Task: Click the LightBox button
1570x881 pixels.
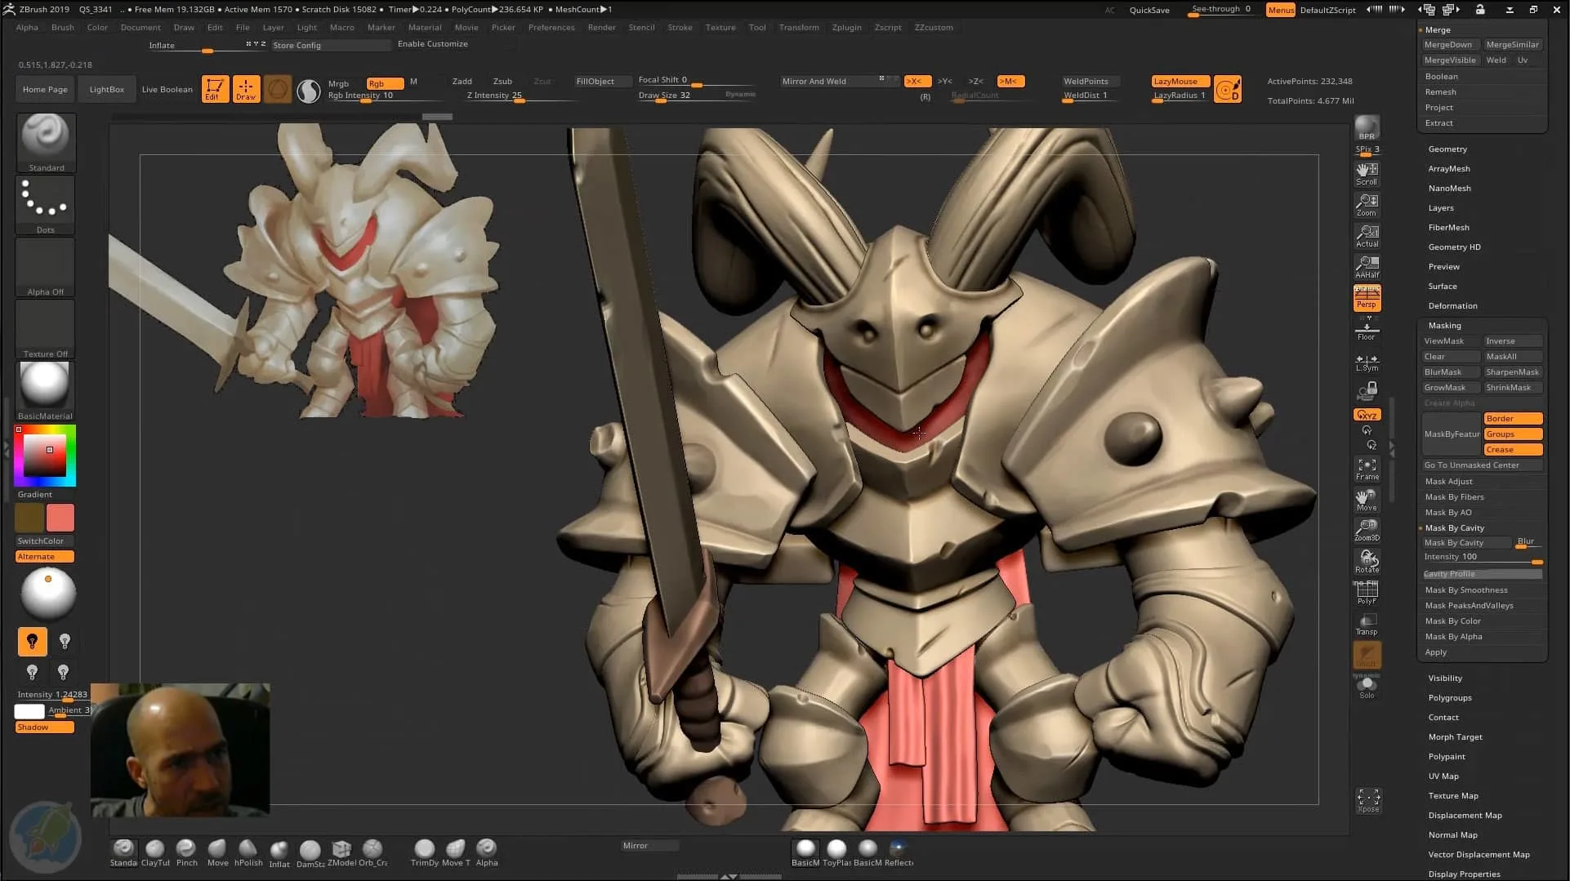Action: pyautogui.click(x=106, y=89)
